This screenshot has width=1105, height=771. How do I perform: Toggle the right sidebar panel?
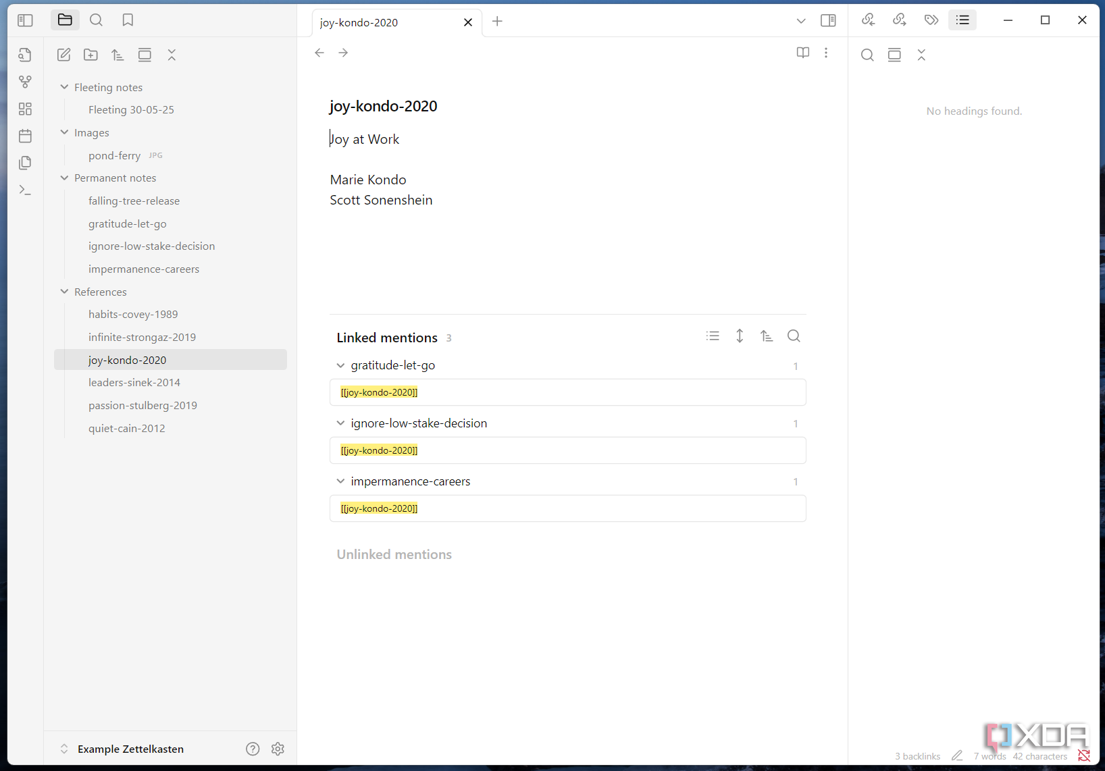click(828, 21)
